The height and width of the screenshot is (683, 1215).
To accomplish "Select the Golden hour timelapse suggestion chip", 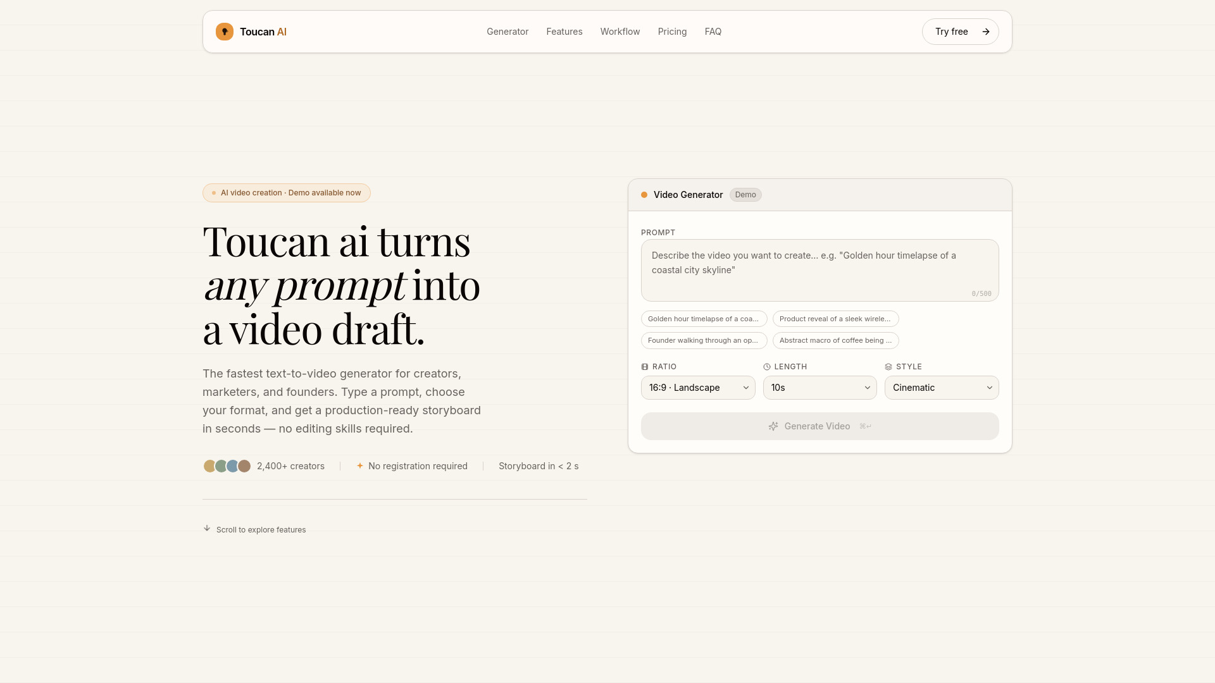I will 704,319.
